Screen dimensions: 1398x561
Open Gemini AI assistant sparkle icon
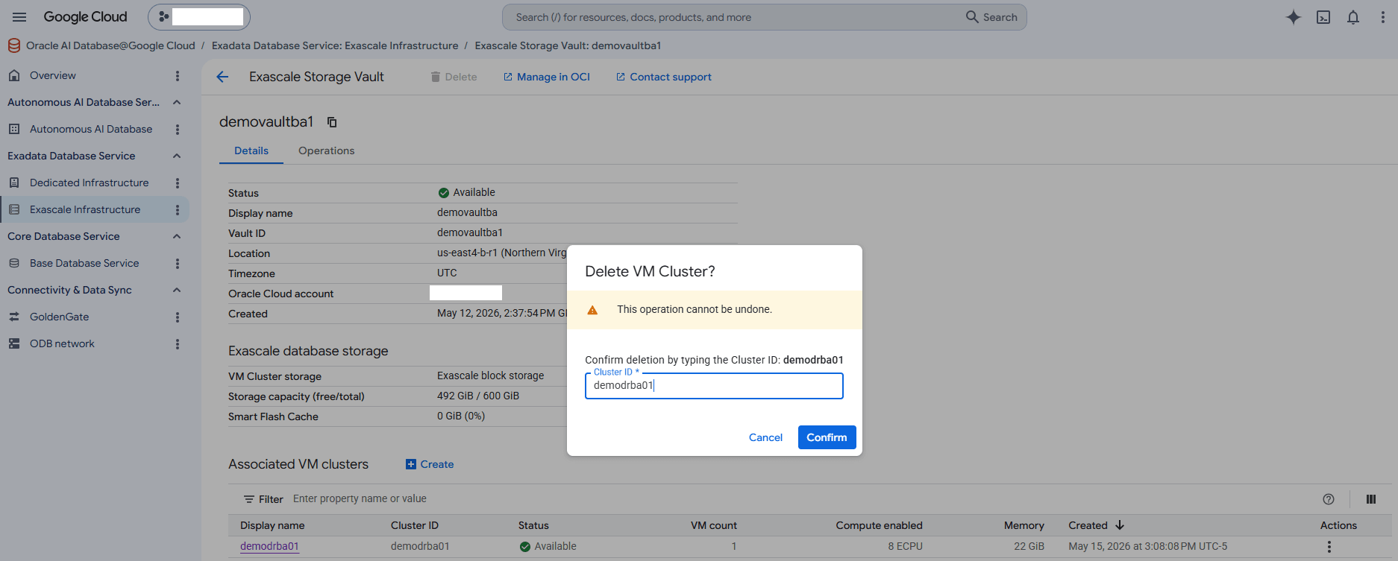point(1294,17)
